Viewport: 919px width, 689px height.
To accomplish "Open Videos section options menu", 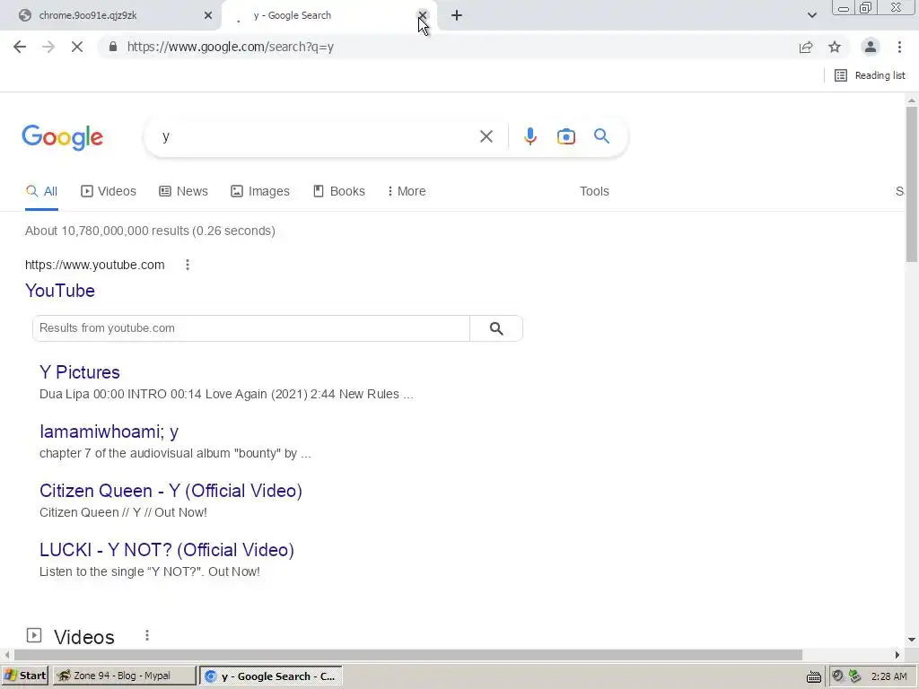I will tap(147, 635).
